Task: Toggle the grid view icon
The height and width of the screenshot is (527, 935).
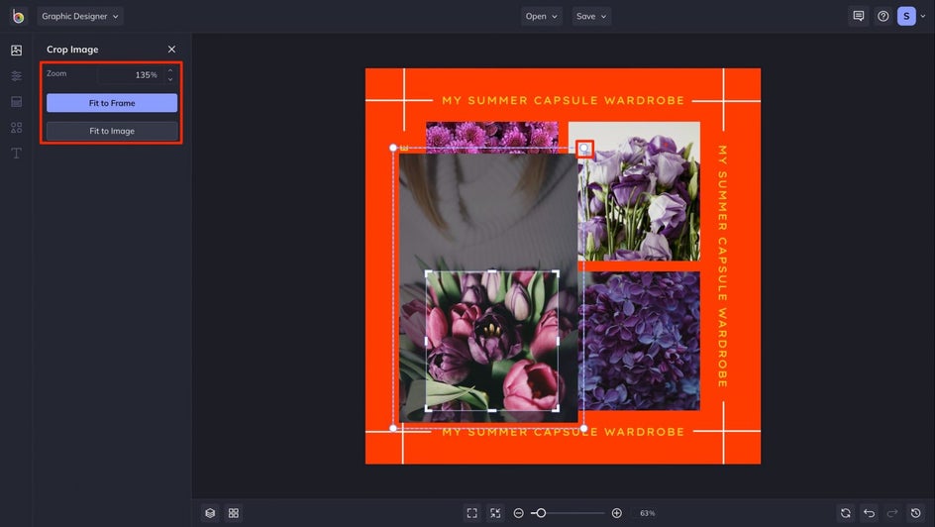Action: (234, 513)
